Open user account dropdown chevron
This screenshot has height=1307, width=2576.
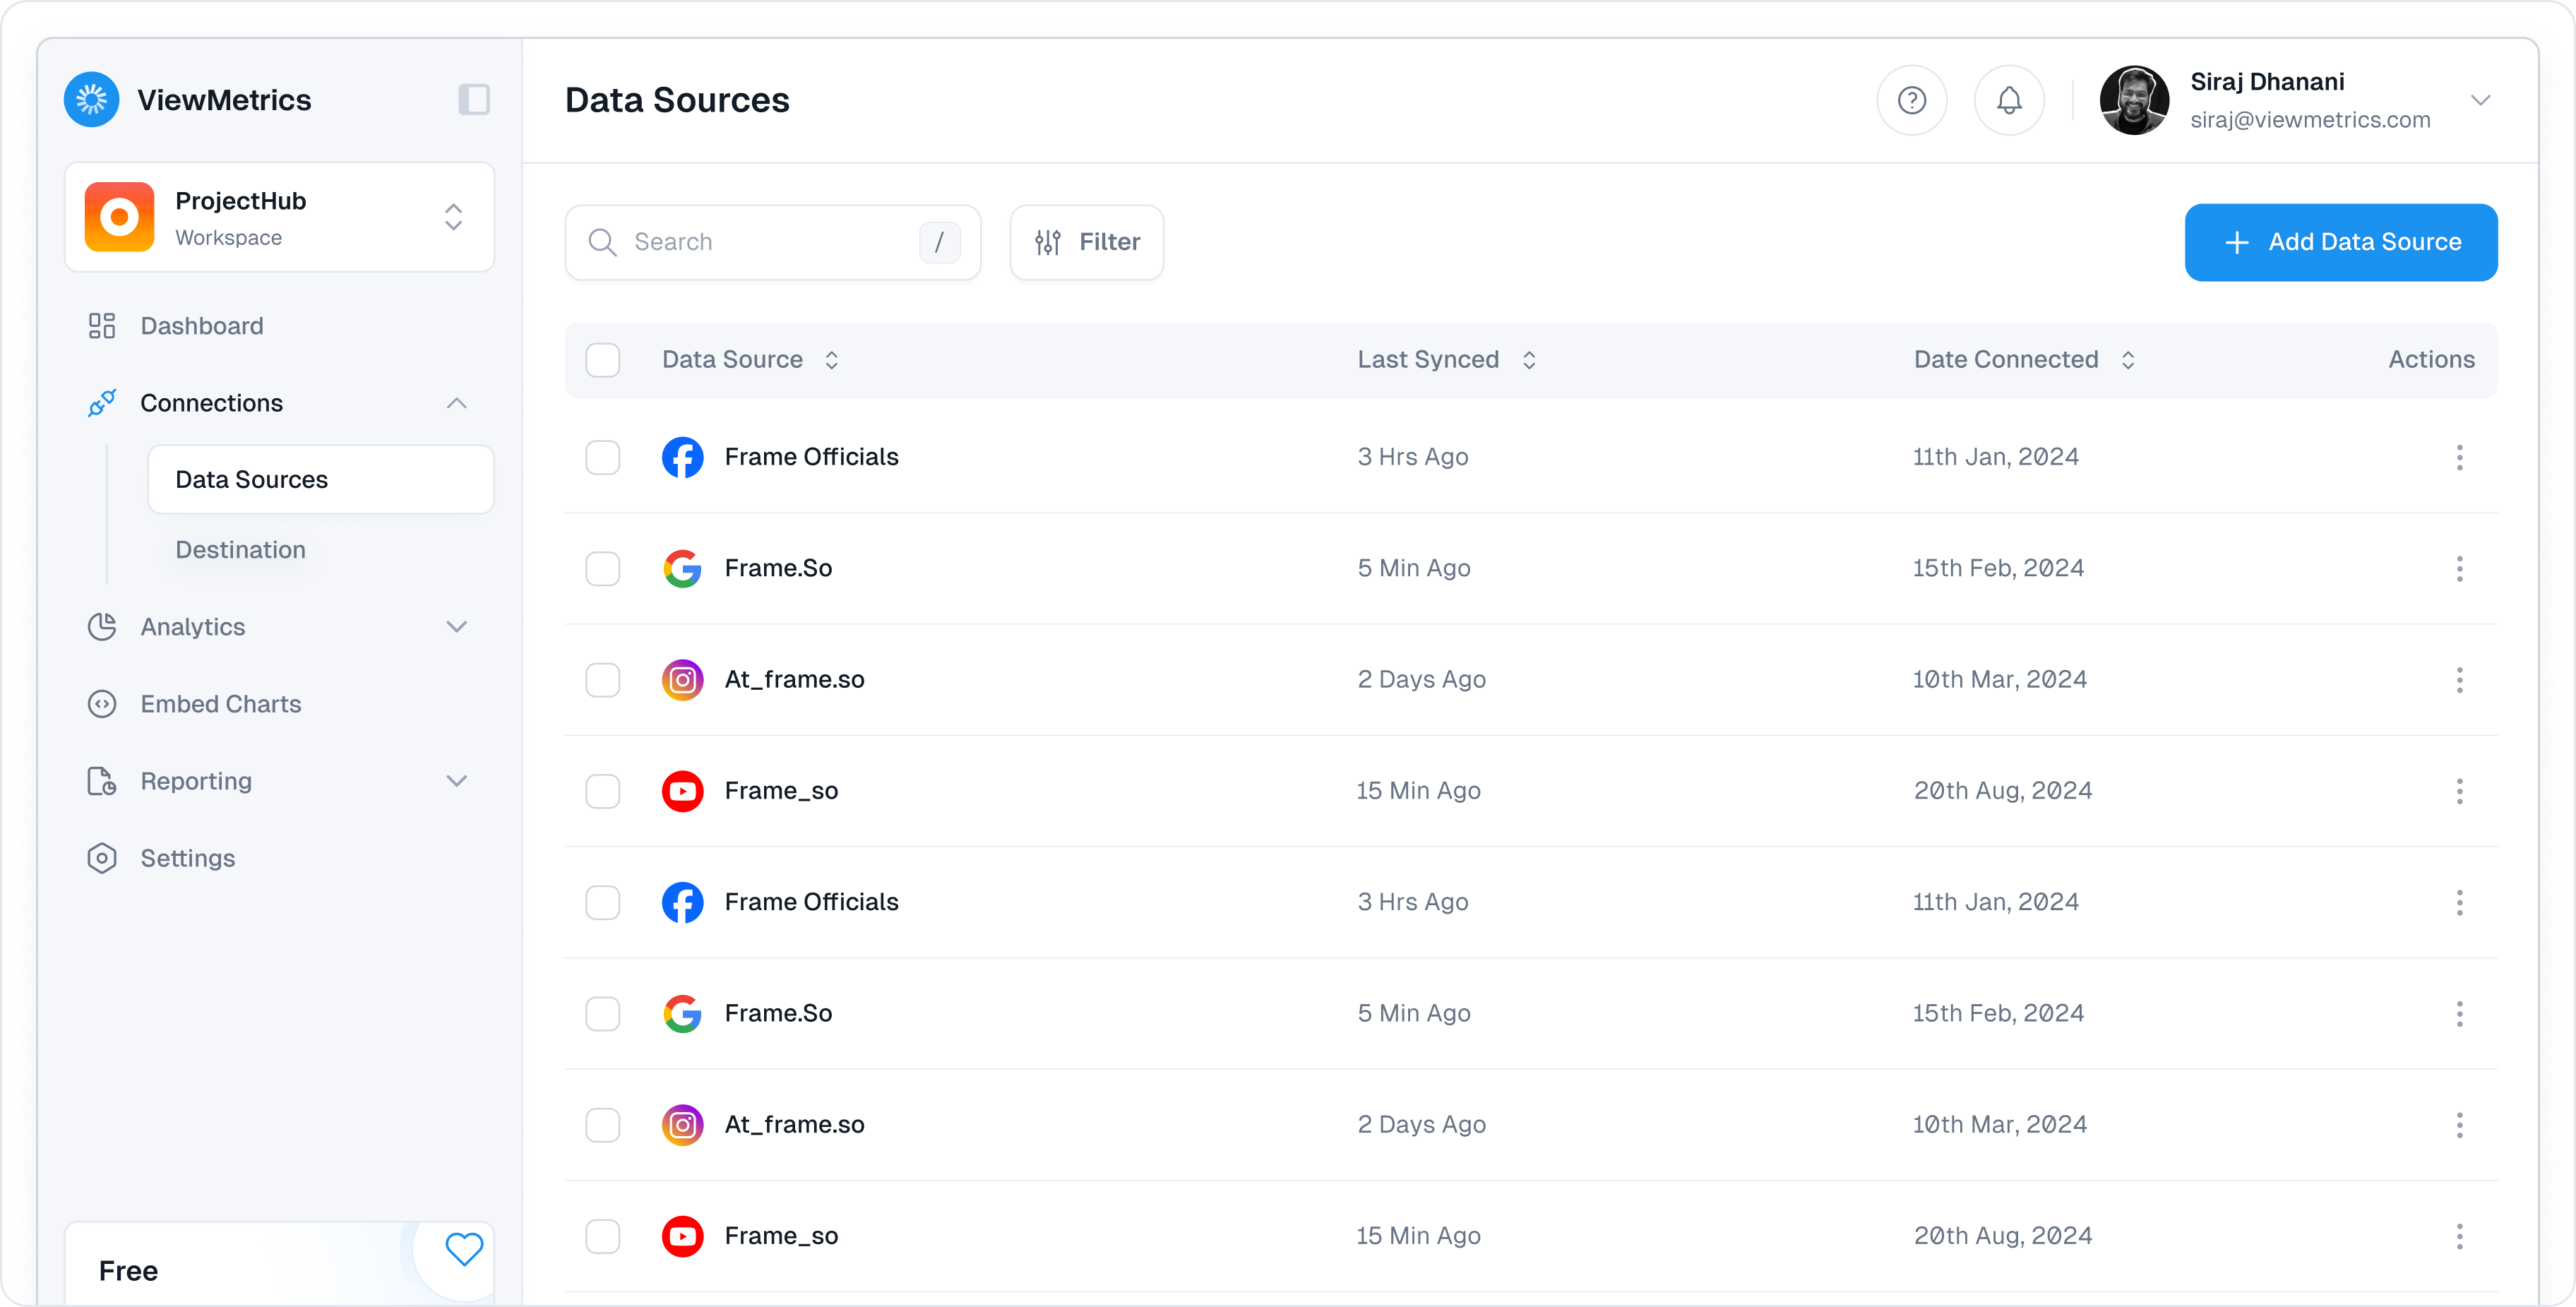click(2480, 100)
